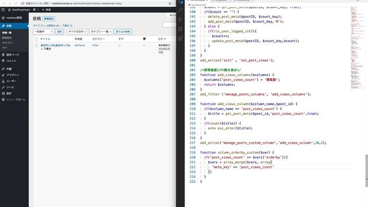The image size is (368, 207).
Task: Collapse sidebar via メニューを閉じる arrow icon
Action: [3, 99]
